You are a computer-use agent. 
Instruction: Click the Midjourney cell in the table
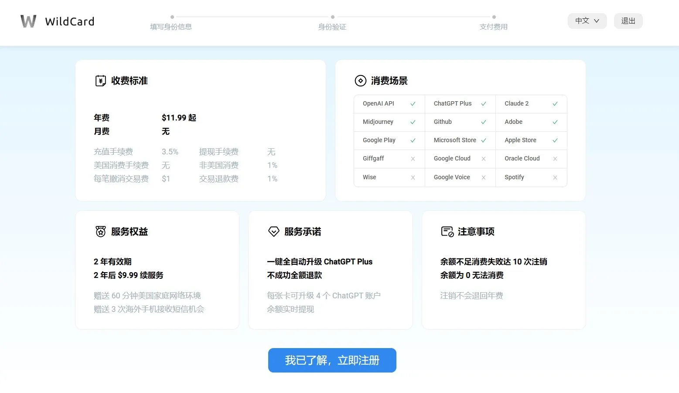378,122
